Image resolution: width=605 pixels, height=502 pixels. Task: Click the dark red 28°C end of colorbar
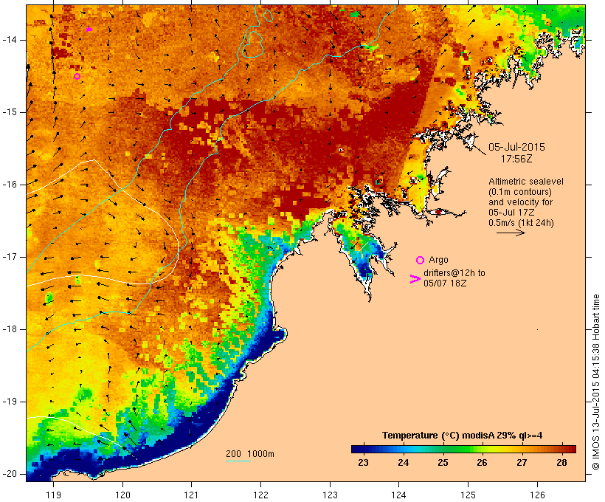click(x=570, y=449)
